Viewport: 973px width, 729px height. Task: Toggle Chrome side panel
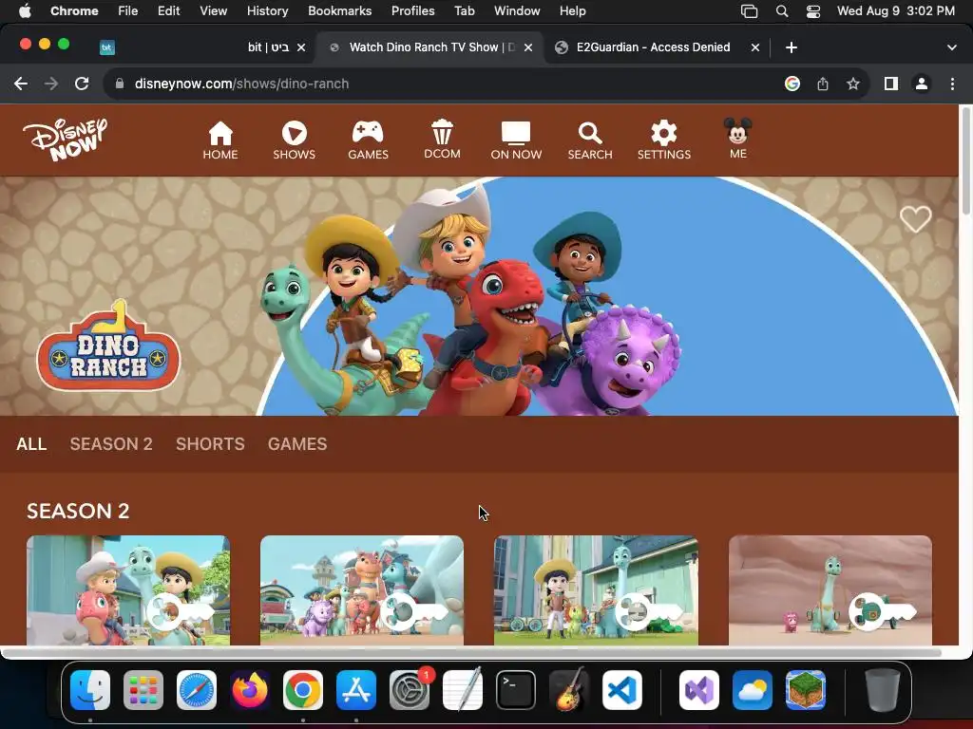(891, 84)
